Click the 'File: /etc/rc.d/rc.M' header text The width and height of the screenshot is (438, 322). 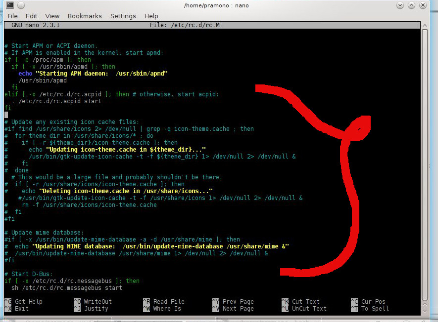(185, 25)
